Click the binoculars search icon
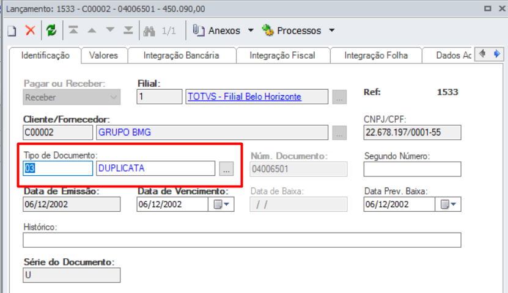 click(x=149, y=31)
